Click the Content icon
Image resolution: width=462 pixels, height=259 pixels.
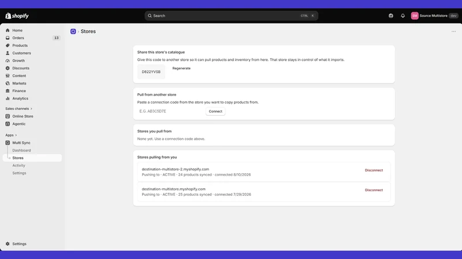[x=8, y=76]
